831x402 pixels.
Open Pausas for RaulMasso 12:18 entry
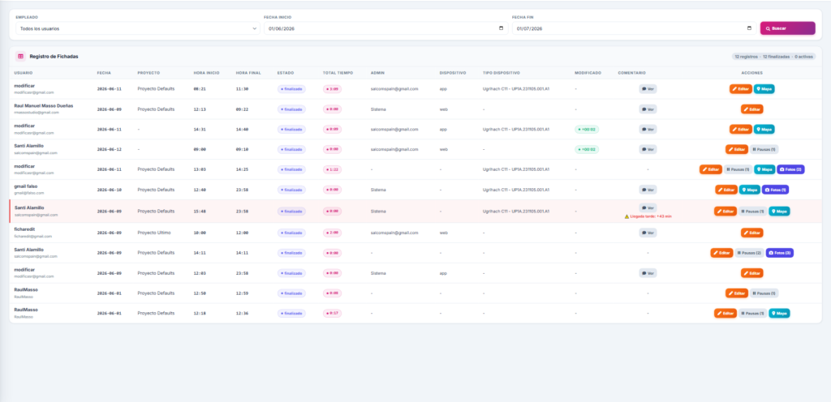(x=753, y=313)
